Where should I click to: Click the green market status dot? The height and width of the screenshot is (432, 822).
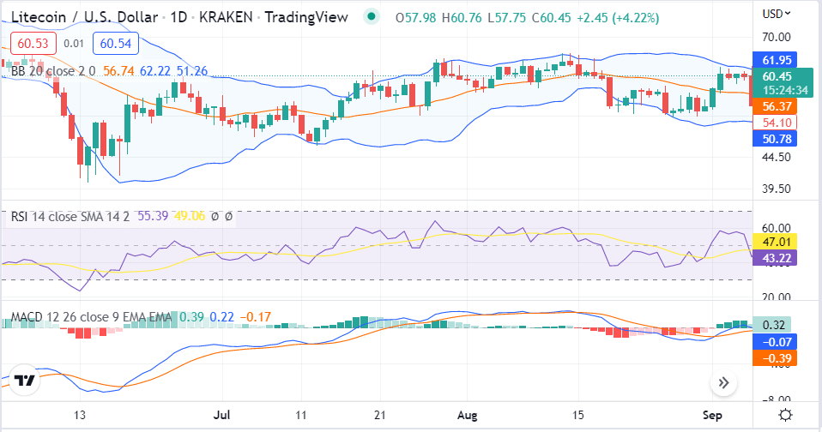[371, 16]
